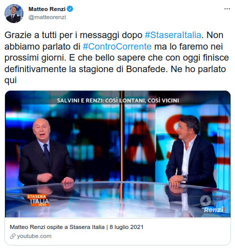The height and width of the screenshot is (250, 235).
Task: Open the tweet's three-dot more options menu
Action: 227,9
